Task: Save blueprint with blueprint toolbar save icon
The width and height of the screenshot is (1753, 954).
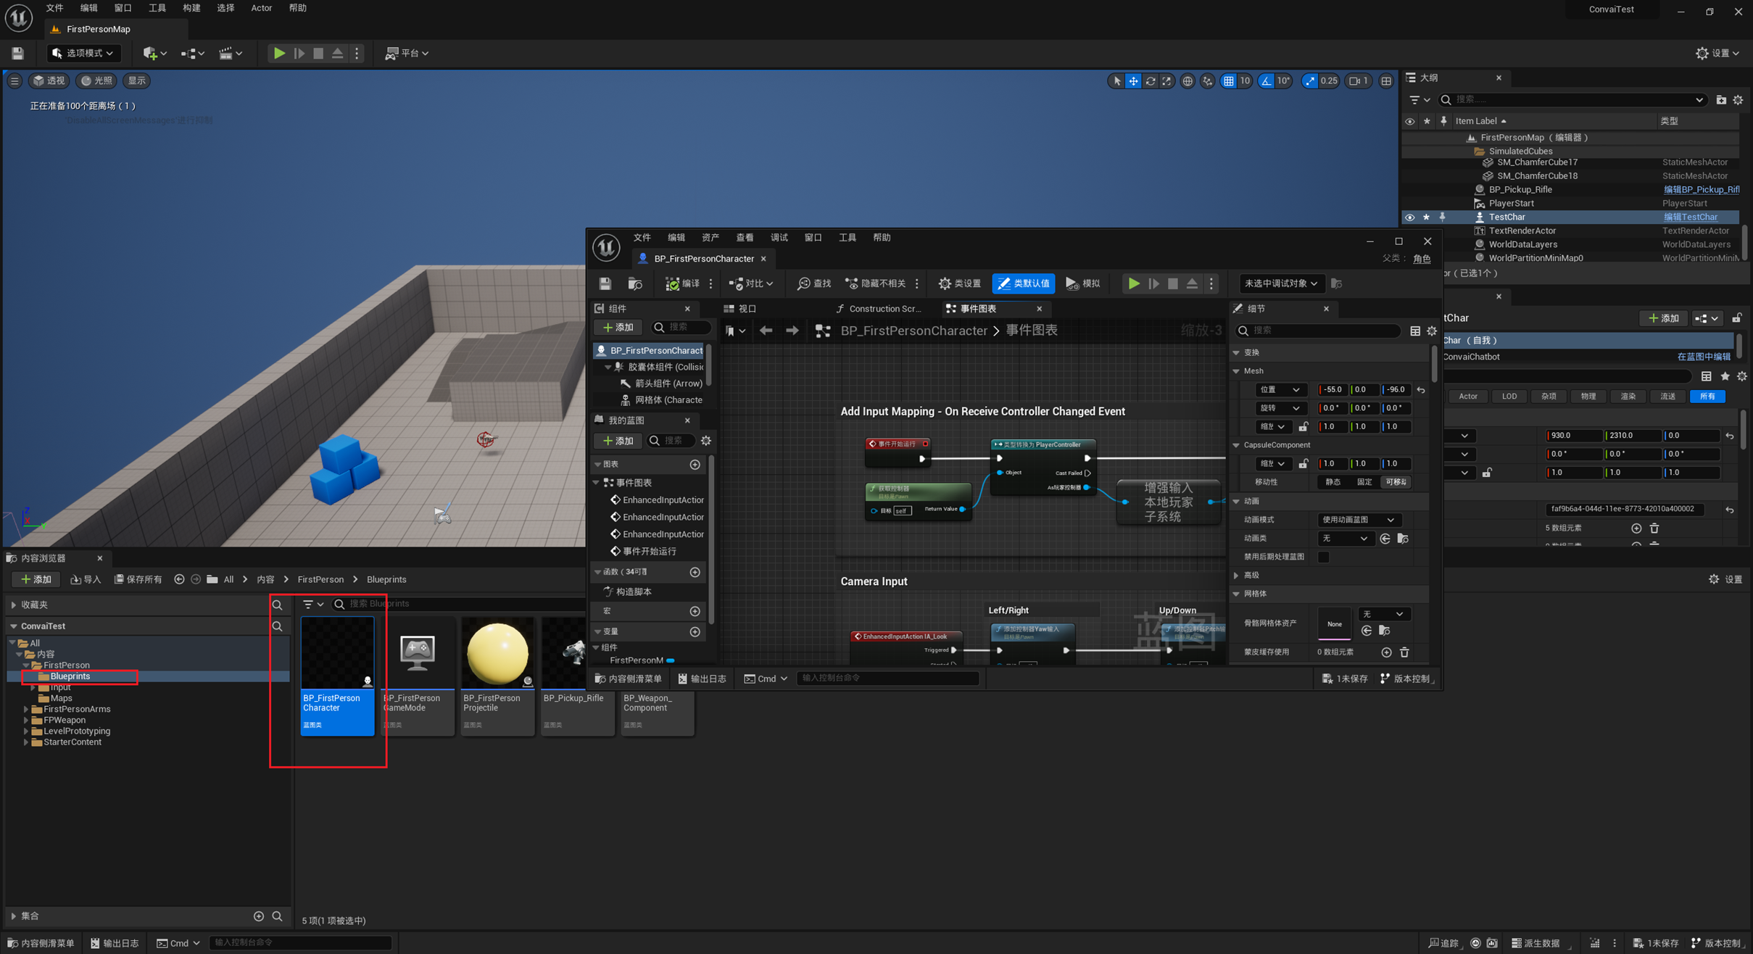Action: pyautogui.click(x=605, y=283)
